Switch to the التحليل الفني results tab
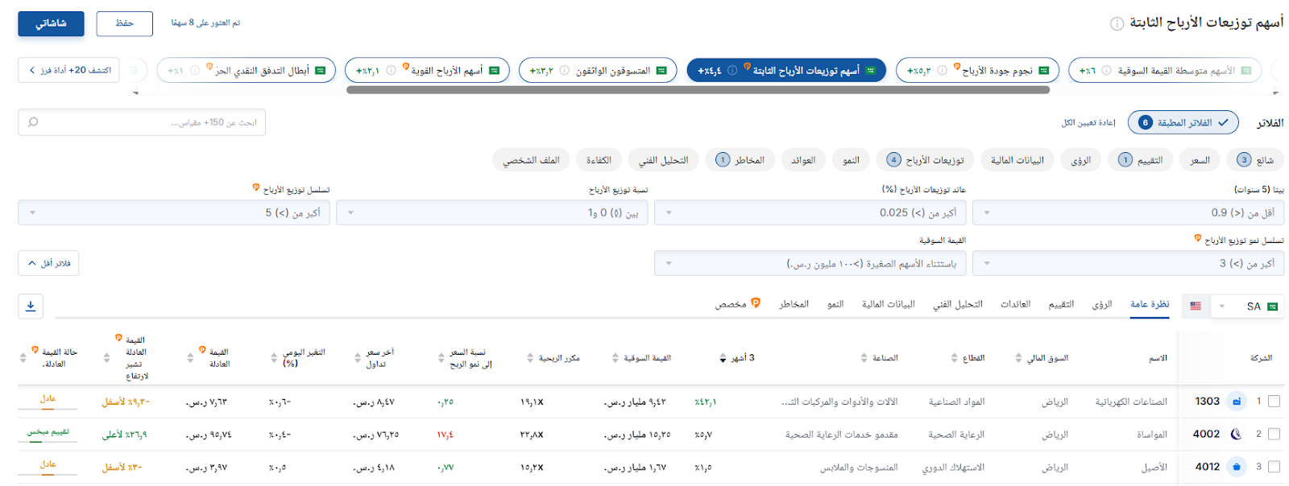 point(958,304)
